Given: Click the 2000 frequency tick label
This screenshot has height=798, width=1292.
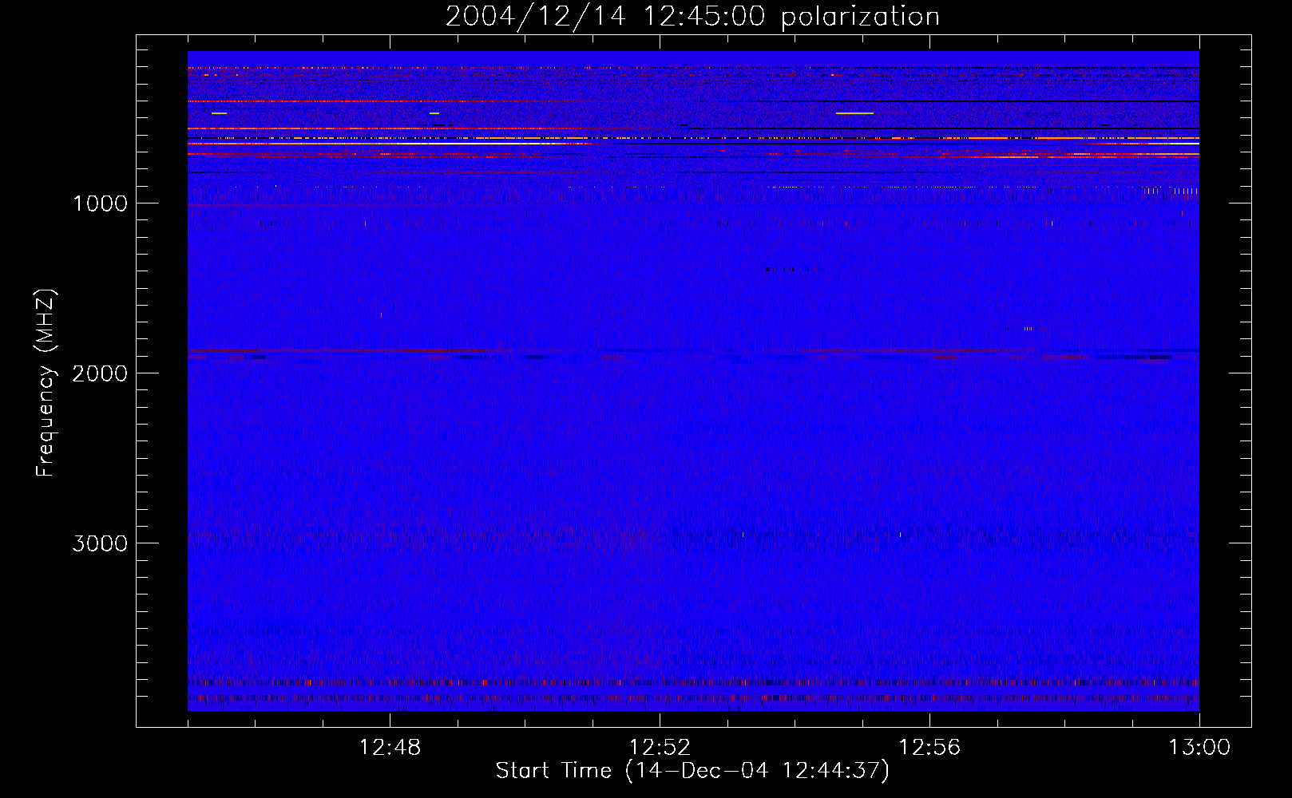Looking at the screenshot, I should (x=100, y=373).
